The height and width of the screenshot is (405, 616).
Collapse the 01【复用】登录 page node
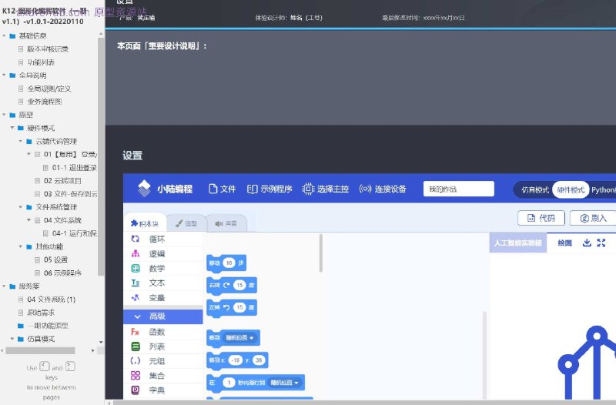pyautogui.click(x=28, y=154)
